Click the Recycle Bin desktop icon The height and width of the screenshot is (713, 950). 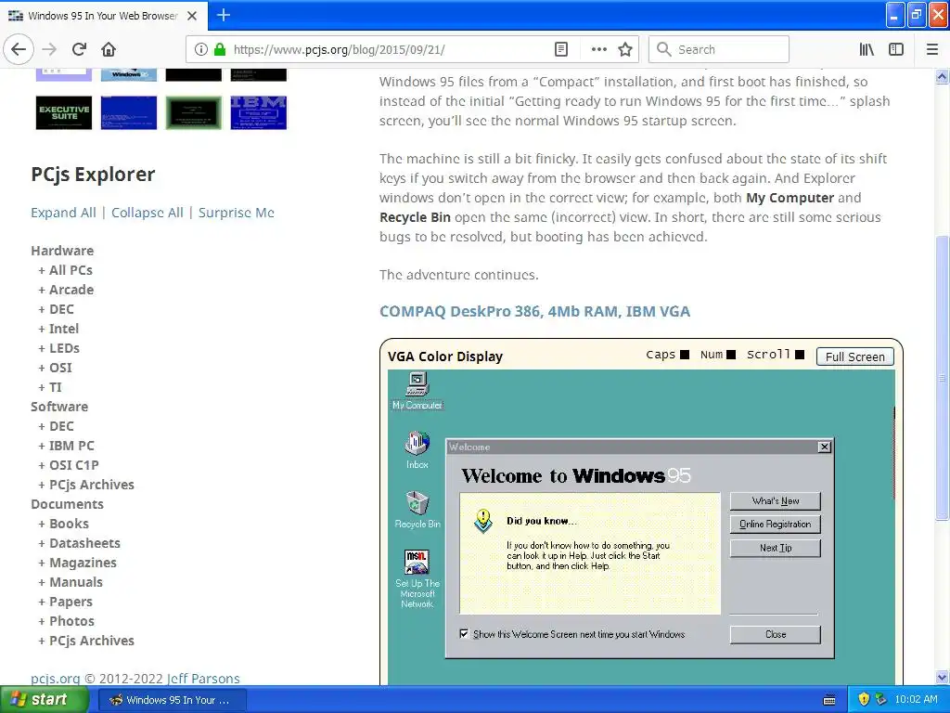click(x=417, y=510)
